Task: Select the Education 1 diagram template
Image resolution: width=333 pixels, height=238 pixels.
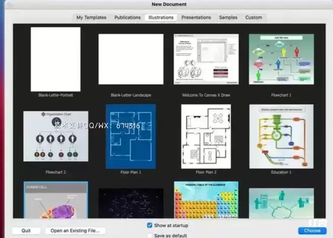Action: coord(281,136)
